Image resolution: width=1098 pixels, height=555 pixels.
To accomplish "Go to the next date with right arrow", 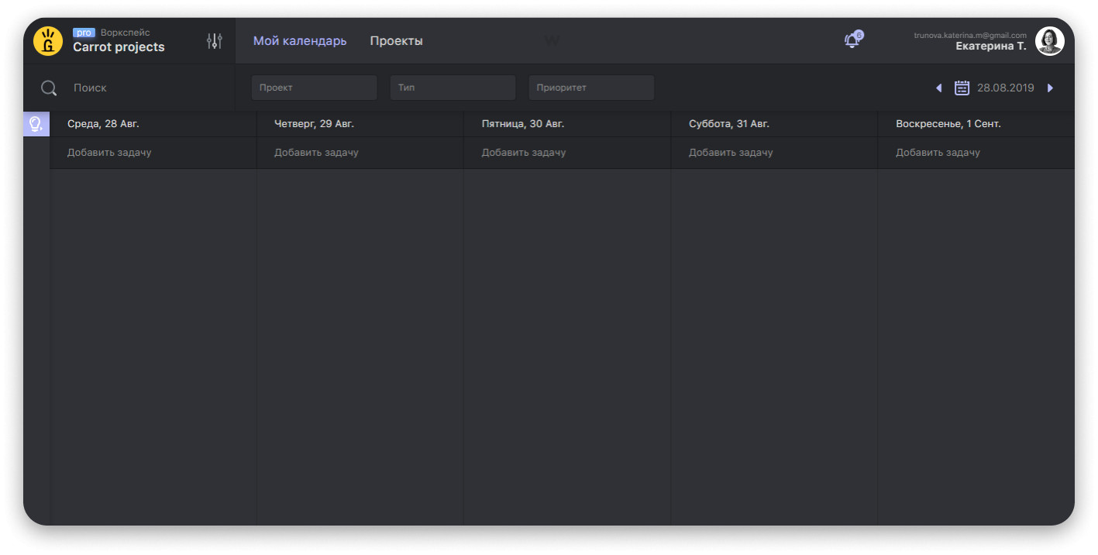I will click(1051, 88).
